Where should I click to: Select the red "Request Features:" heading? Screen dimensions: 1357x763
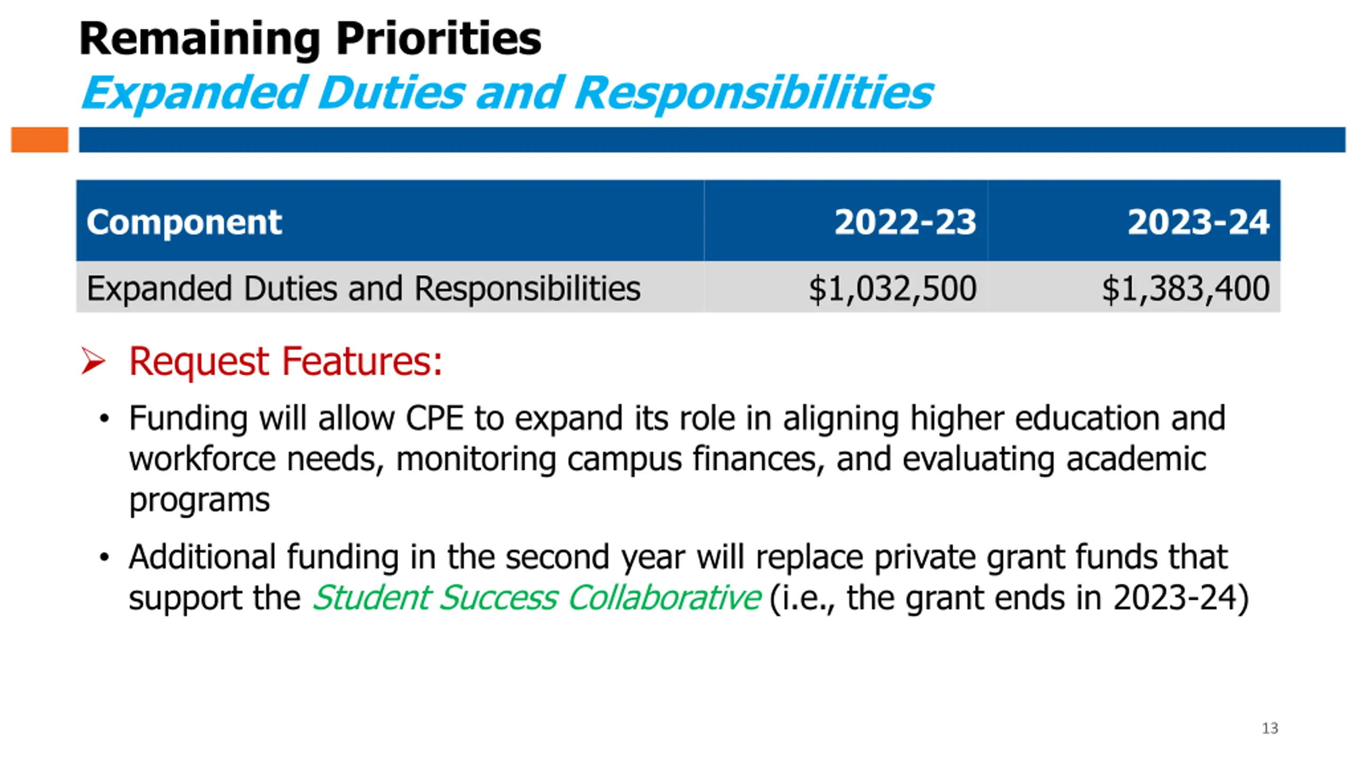(286, 361)
